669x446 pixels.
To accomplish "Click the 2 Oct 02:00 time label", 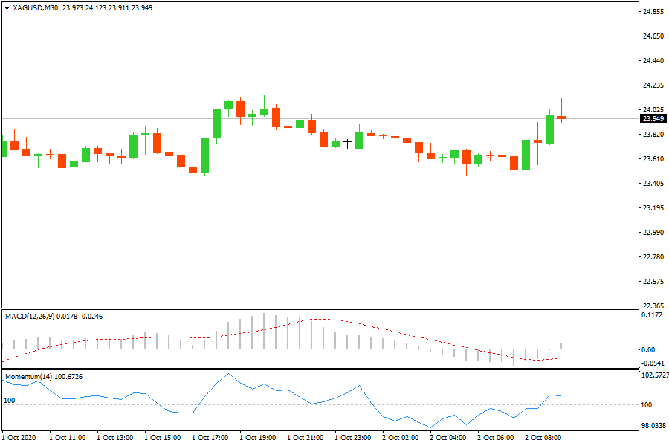I will (x=401, y=438).
